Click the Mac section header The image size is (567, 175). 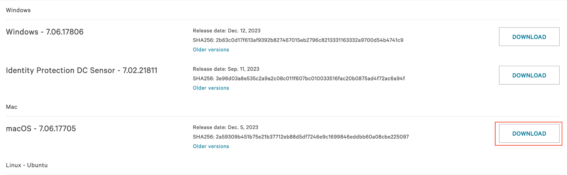click(12, 107)
